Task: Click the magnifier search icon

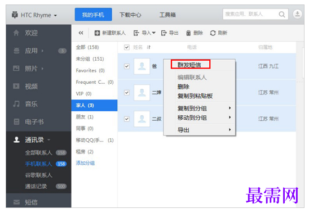Action: pos(282,15)
